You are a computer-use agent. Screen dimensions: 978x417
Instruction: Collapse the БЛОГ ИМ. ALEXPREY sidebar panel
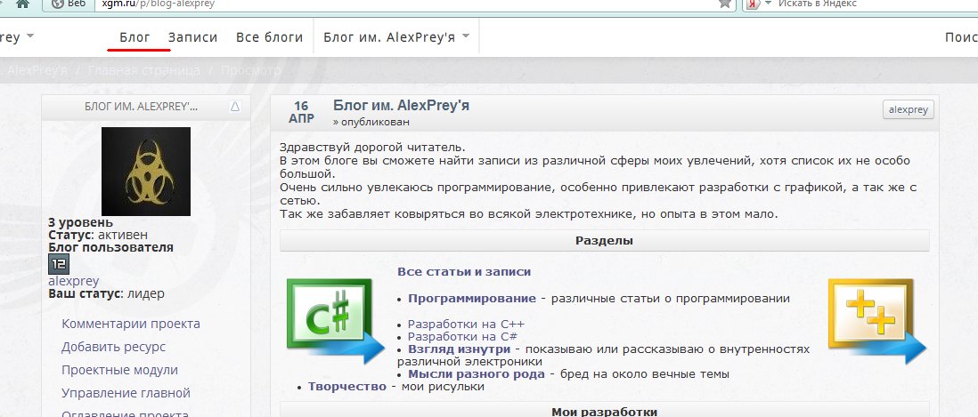[235, 107]
